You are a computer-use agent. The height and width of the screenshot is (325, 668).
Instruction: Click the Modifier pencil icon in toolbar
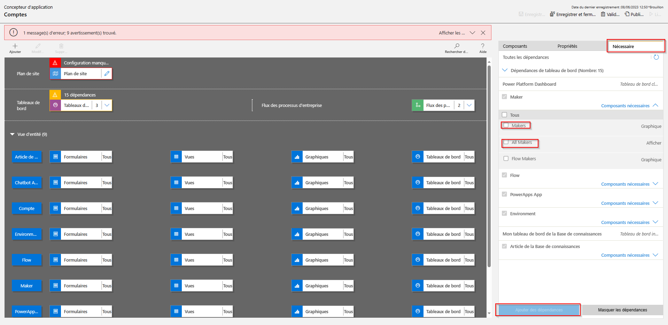coord(38,46)
